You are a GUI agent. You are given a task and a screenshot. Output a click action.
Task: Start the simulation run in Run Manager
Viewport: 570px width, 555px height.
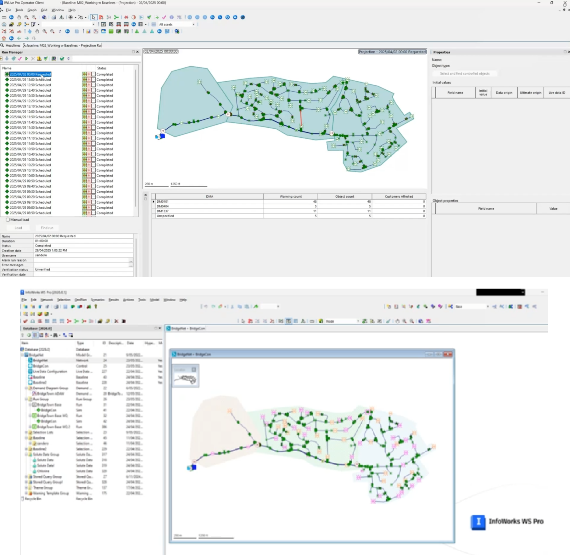point(26,59)
